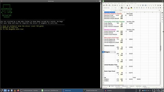This screenshot has height=92, width=164.
Task: Open the View menu in Calc
Action: tap(108, 3)
